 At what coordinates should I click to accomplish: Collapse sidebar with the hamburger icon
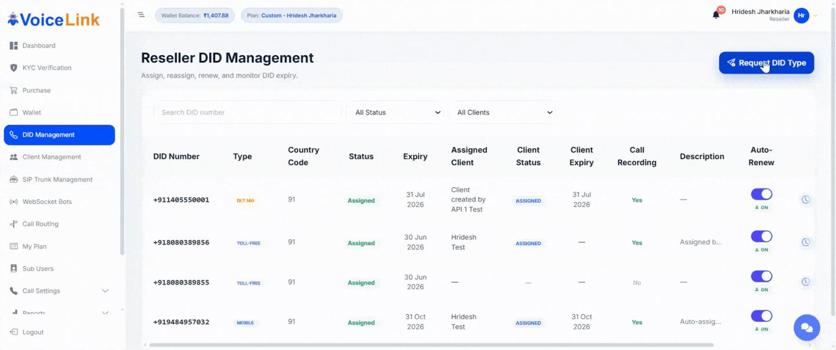[x=141, y=14]
